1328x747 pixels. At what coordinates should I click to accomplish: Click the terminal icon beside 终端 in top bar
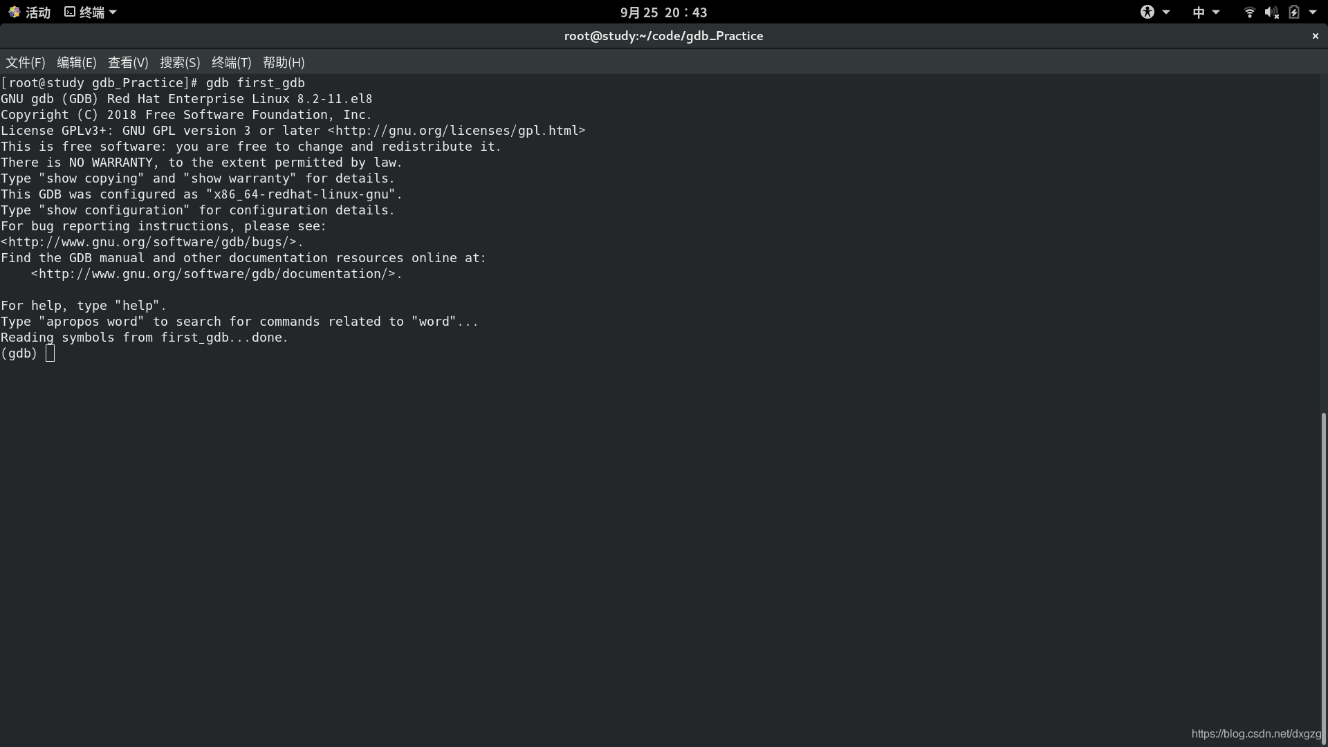pyautogui.click(x=70, y=12)
